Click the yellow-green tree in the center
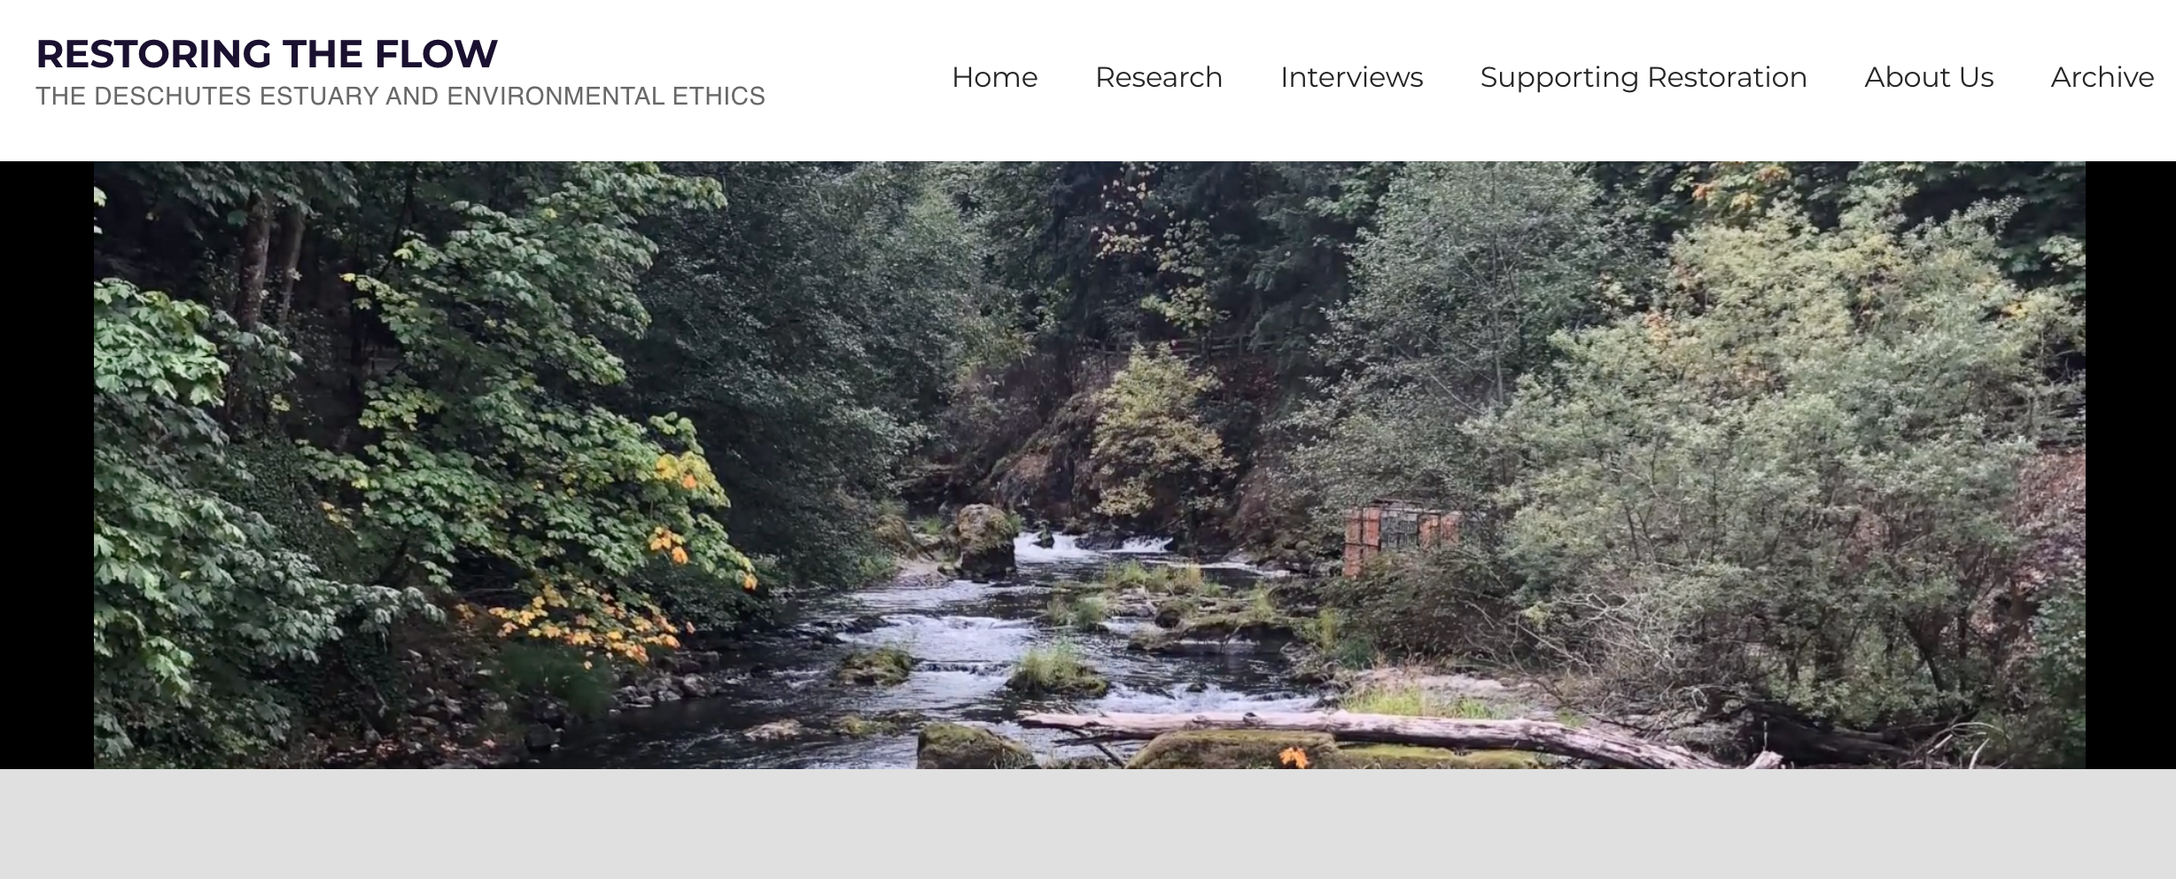 click(1156, 434)
